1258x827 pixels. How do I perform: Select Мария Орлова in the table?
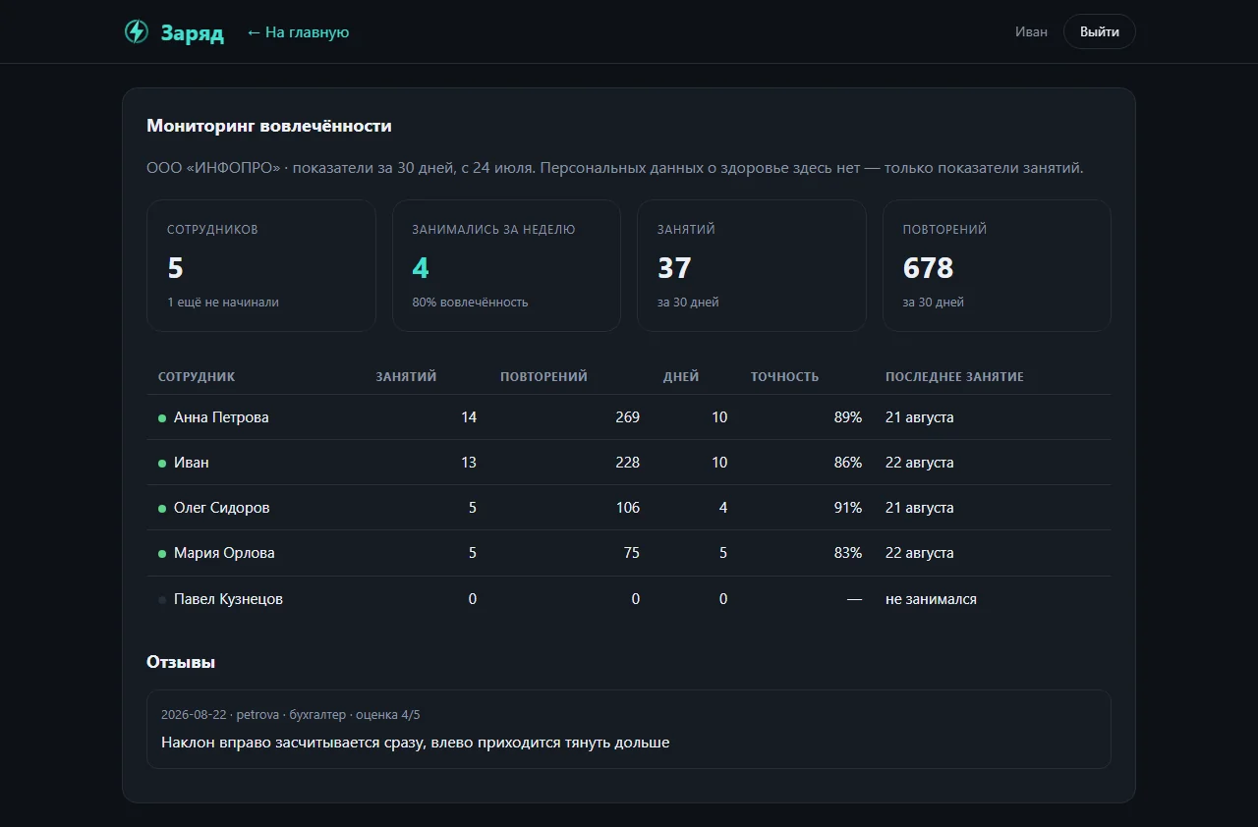click(224, 553)
